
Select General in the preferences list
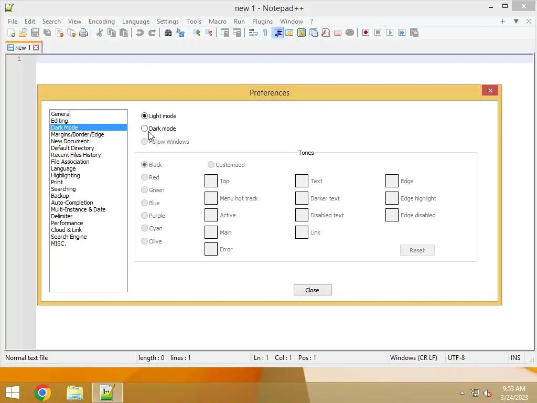(88, 114)
